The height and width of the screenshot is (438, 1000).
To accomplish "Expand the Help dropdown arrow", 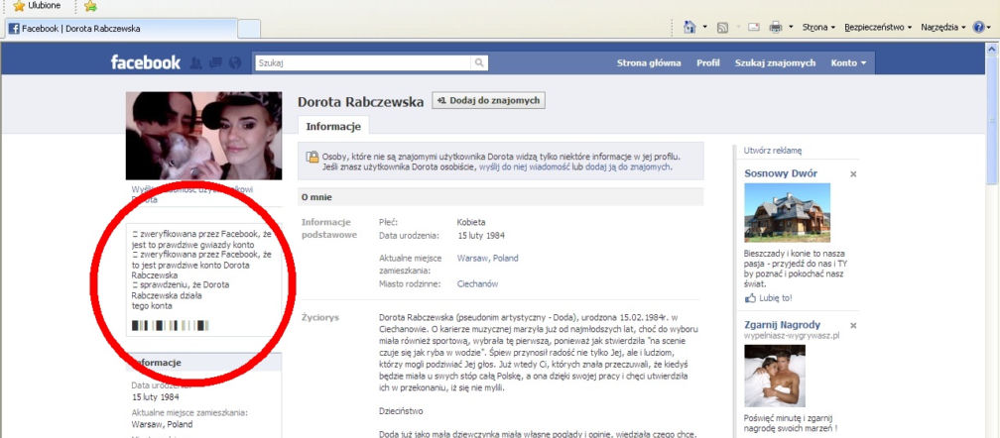I will pyautogui.click(x=990, y=28).
